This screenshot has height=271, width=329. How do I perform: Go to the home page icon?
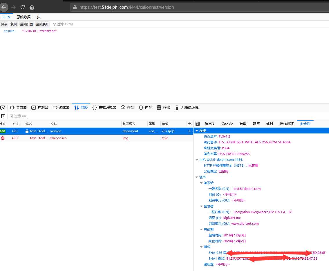(32, 7)
